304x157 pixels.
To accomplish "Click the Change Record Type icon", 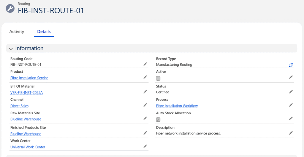I will pos(291,65).
